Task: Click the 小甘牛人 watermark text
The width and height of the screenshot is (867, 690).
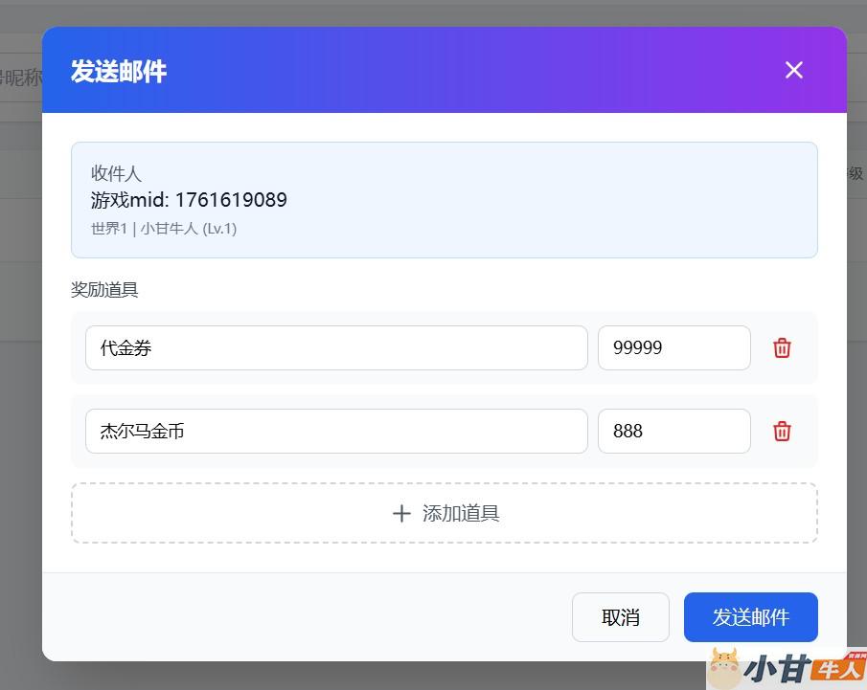Action: (803, 667)
